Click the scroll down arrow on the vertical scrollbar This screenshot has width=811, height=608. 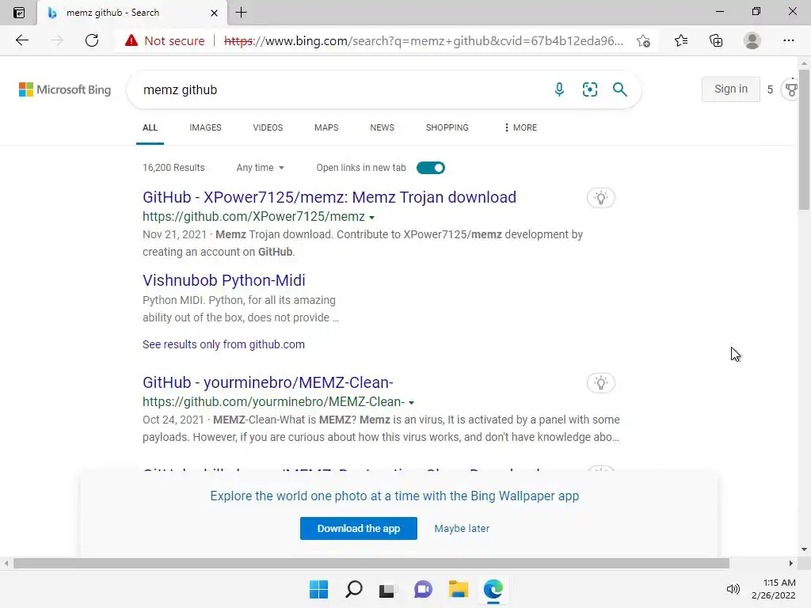(x=803, y=549)
